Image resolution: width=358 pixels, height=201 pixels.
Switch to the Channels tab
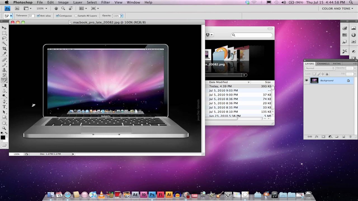click(323, 64)
